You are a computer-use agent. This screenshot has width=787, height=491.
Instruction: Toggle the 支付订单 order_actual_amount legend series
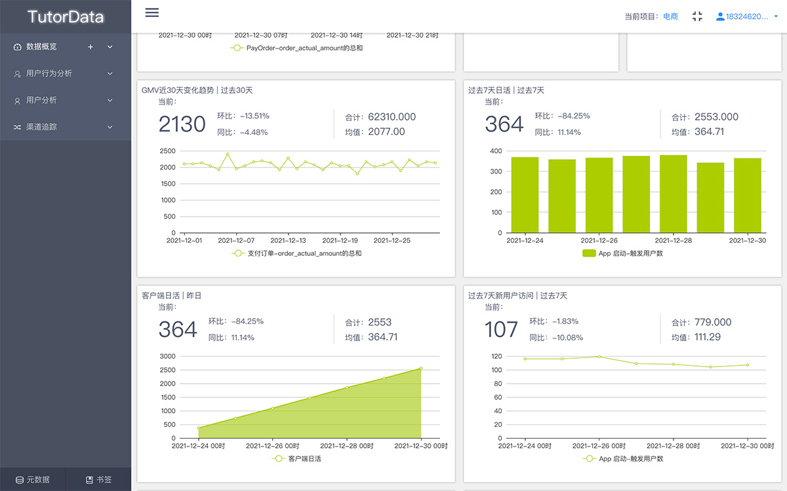(296, 253)
